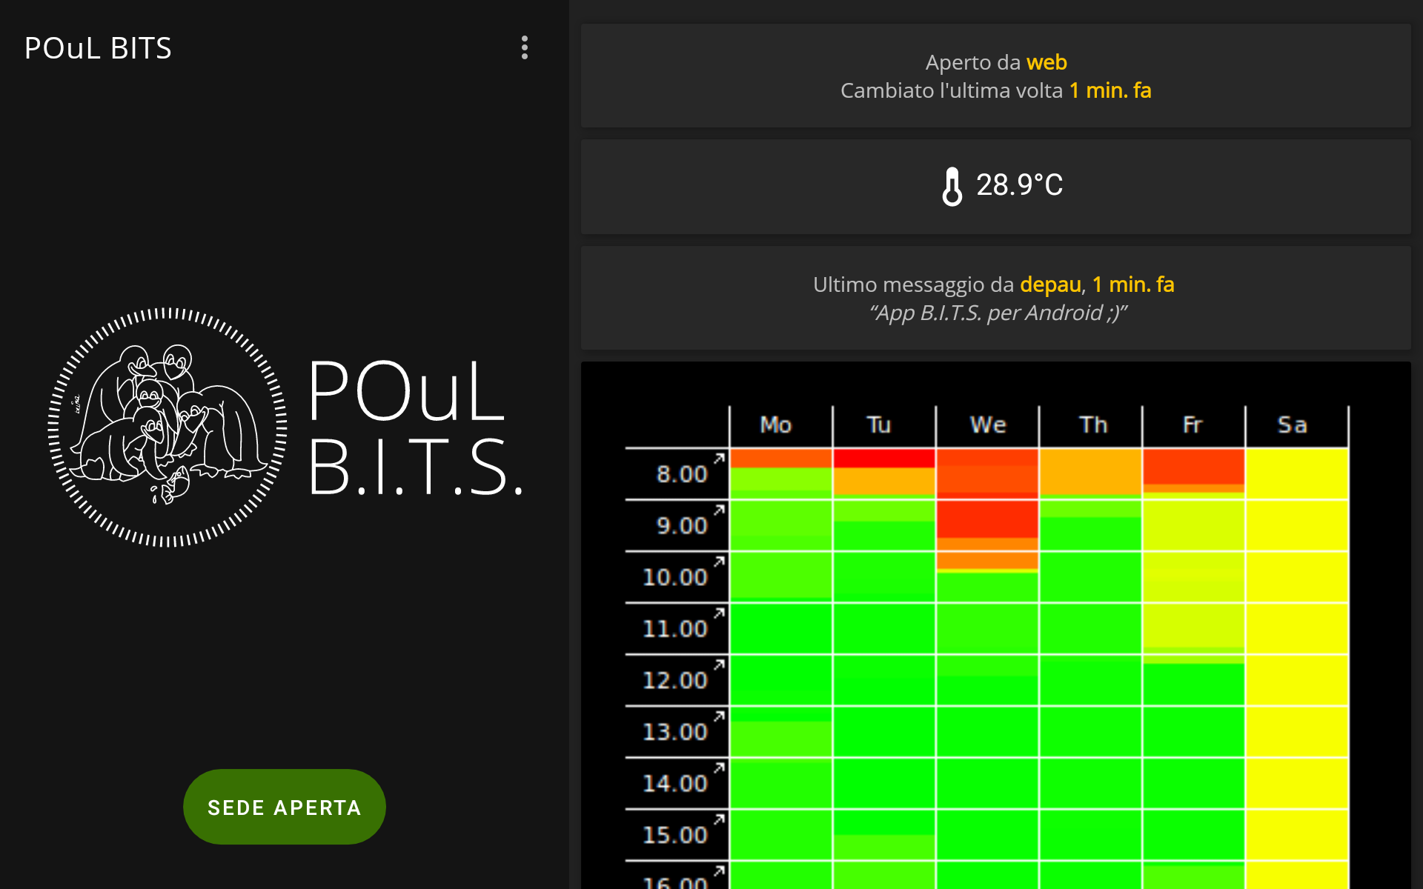Viewport: 1423px width, 889px height.
Task: Click the 28.9°C temperature card
Action: click(995, 187)
